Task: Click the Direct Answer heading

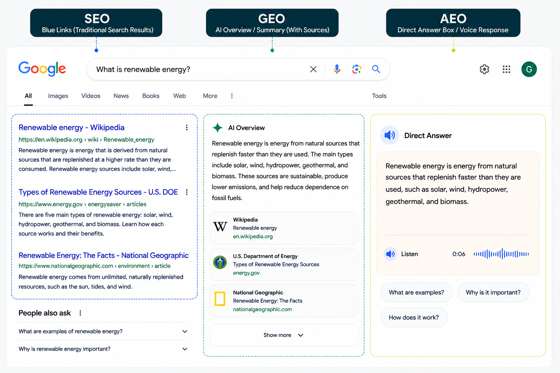Action: [x=428, y=136]
